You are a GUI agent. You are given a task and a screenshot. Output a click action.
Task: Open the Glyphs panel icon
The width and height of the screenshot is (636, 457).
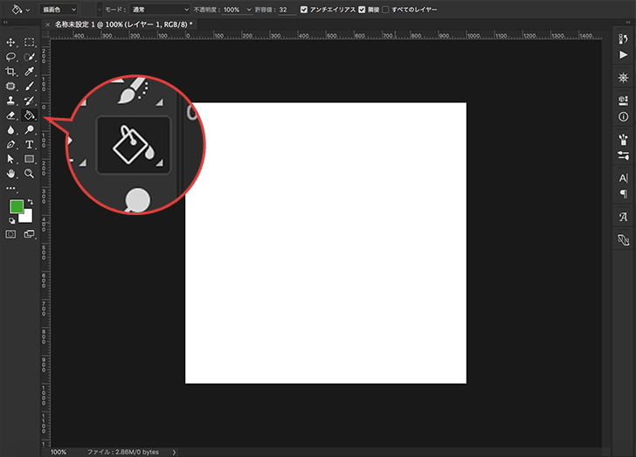pyautogui.click(x=624, y=217)
